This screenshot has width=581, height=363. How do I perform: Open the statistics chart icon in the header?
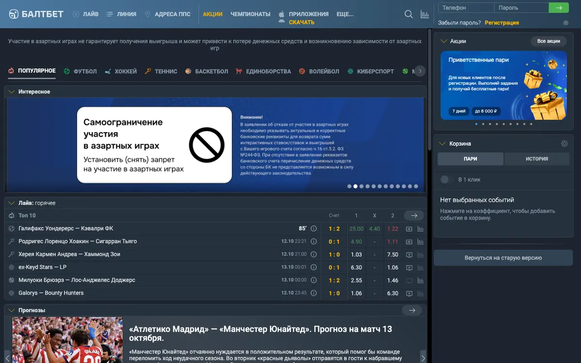(425, 14)
